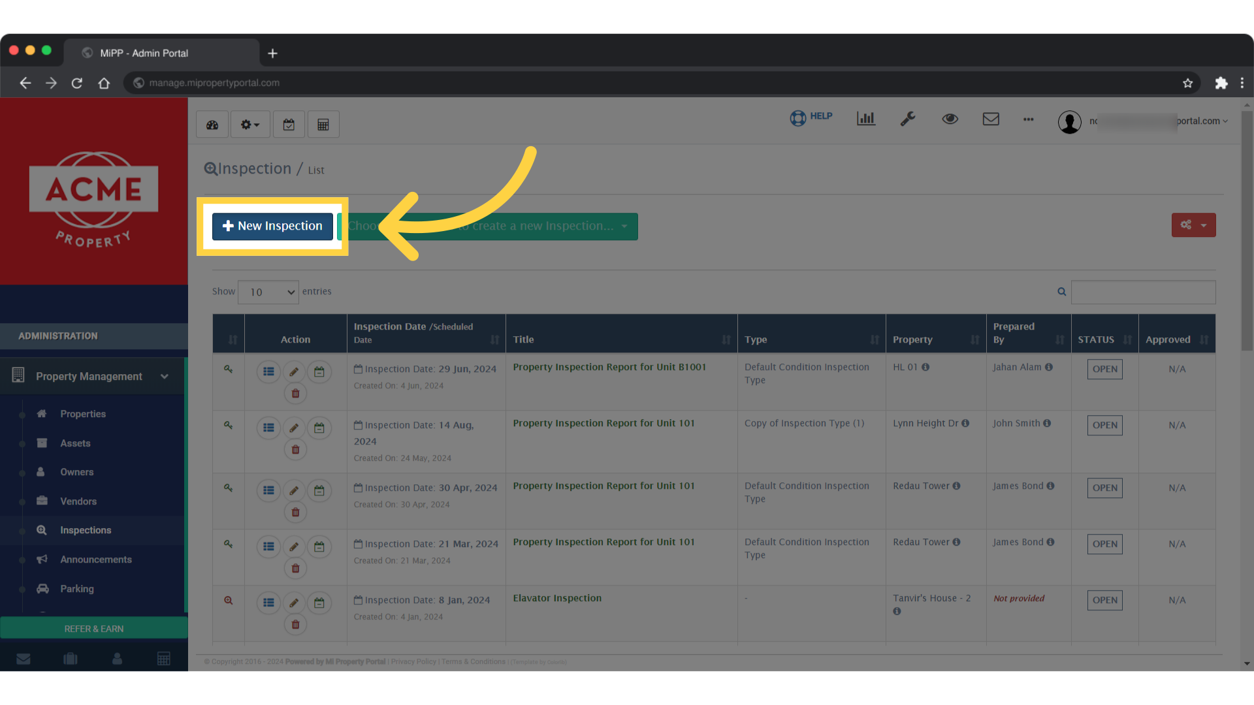Open list icon for 14 Aug inspection
Image resolution: width=1254 pixels, height=705 pixels.
coord(268,428)
